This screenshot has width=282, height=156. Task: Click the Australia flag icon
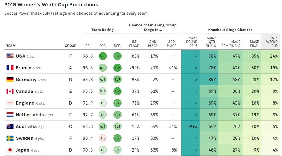point(10,126)
